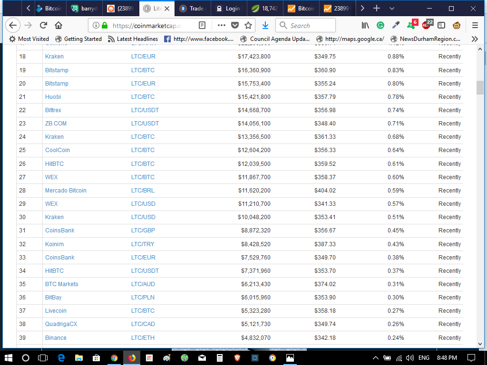Open Huobi exchange link
Image resolution: width=487 pixels, height=365 pixels.
(x=53, y=97)
